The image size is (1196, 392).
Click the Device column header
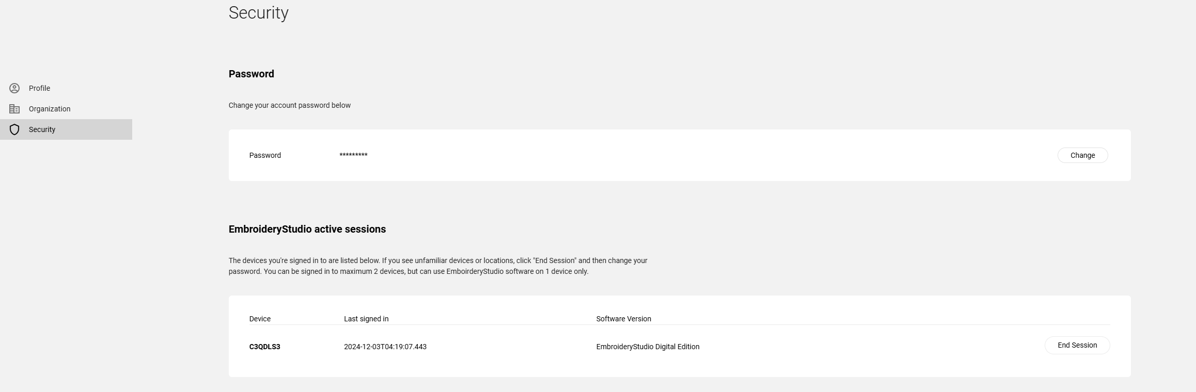[260, 319]
